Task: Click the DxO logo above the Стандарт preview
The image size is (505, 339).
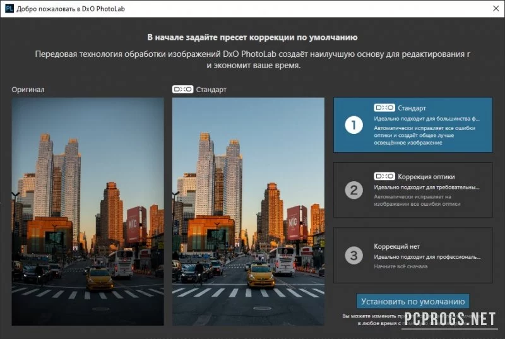Action: click(x=182, y=89)
